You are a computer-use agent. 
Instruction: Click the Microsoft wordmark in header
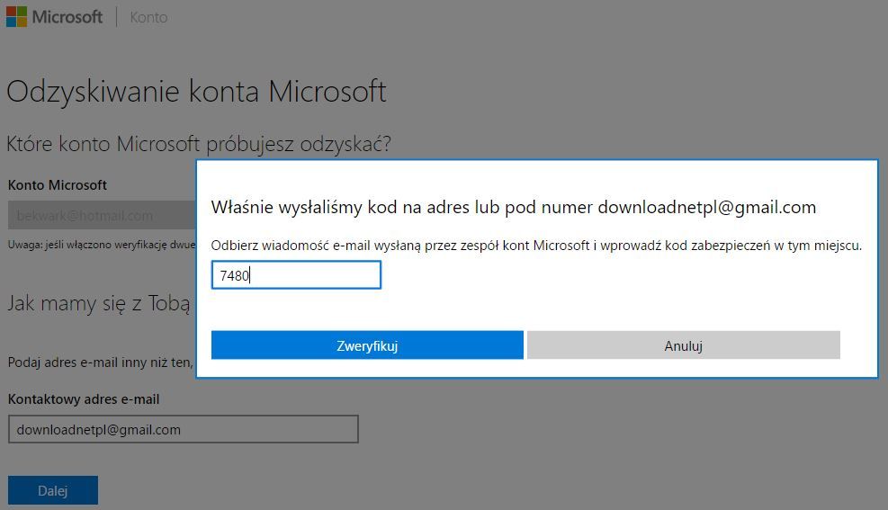point(67,17)
